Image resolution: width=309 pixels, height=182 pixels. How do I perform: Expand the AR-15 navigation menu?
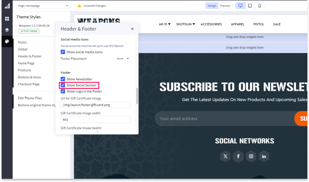click(165, 24)
